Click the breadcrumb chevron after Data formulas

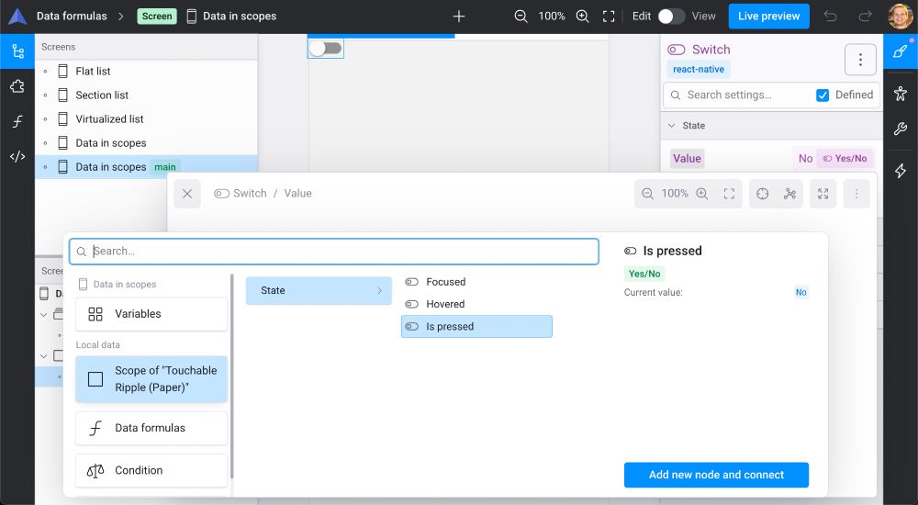pos(121,17)
